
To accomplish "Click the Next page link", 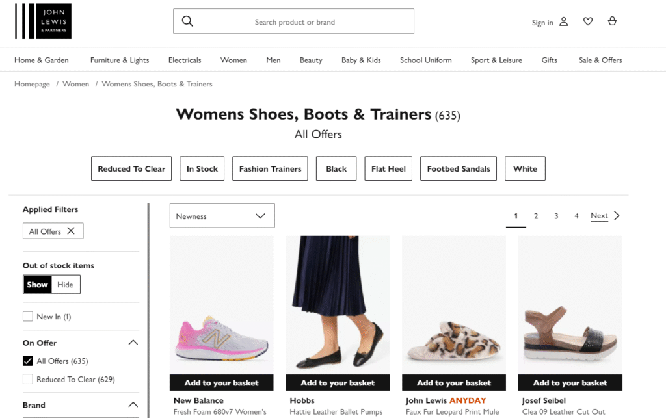I will click(x=599, y=216).
